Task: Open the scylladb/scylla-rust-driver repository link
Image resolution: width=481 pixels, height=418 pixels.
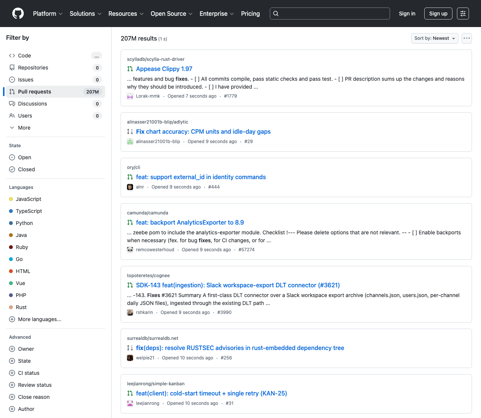Action: point(156,59)
